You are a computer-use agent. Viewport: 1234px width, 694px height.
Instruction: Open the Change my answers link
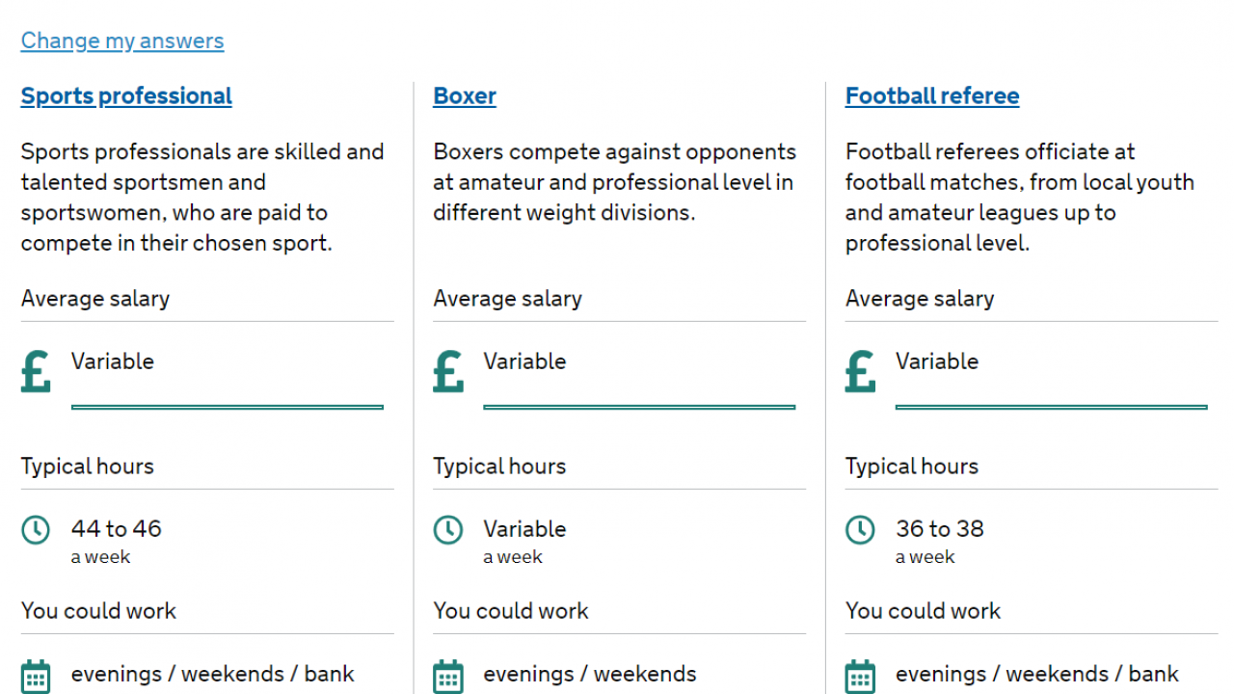122,40
